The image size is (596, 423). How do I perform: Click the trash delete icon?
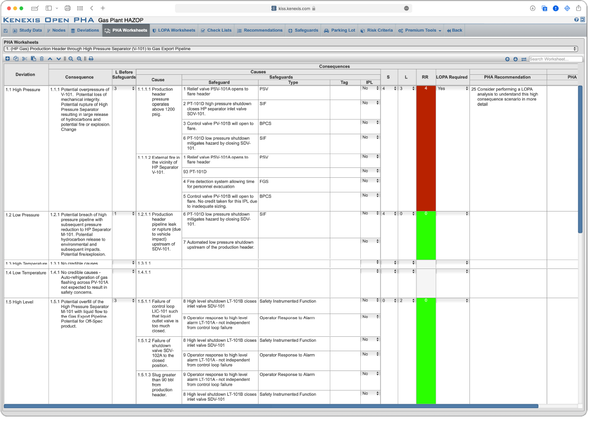pyautogui.click(x=42, y=59)
